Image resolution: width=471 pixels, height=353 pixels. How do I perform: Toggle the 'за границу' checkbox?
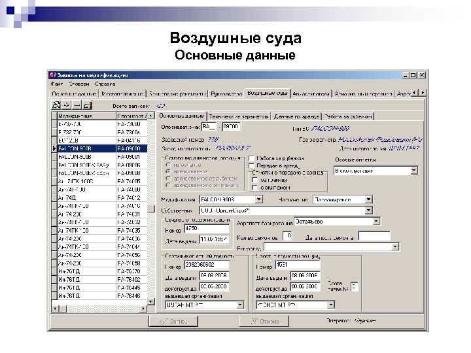255,180
